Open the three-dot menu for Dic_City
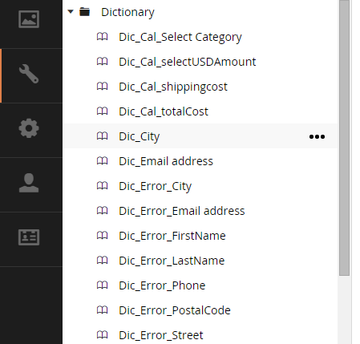The width and height of the screenshot is (360, 344). [x=317, y=136]
